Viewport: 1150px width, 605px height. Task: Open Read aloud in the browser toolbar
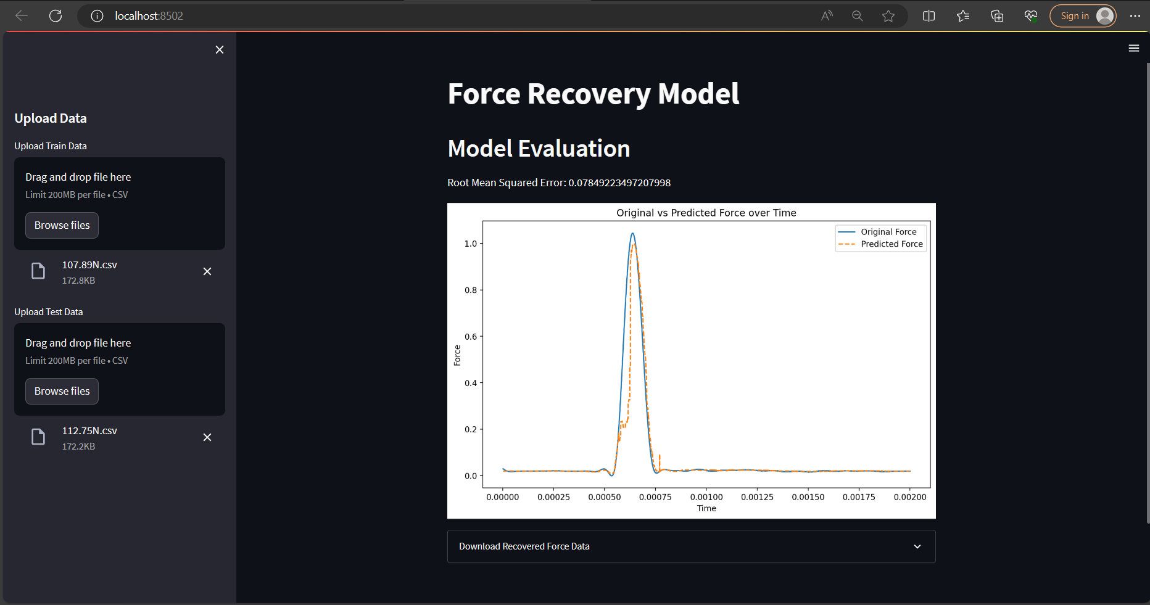pyautogui.click(x=826, y=16)
